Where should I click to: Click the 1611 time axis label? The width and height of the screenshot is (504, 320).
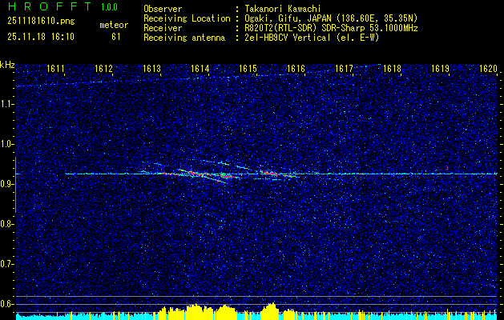55,68
